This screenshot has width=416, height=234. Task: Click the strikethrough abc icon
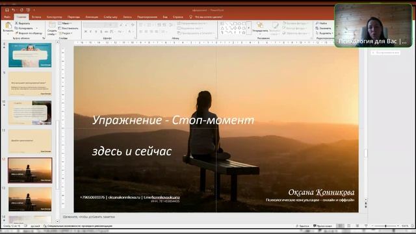tap(107, 32)
